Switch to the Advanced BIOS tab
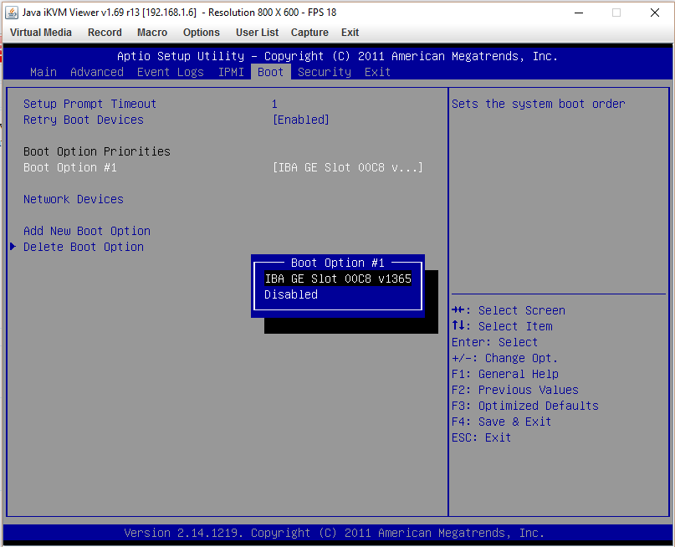Viewport: 675px width, 547px height. click(x=97, y=72)
